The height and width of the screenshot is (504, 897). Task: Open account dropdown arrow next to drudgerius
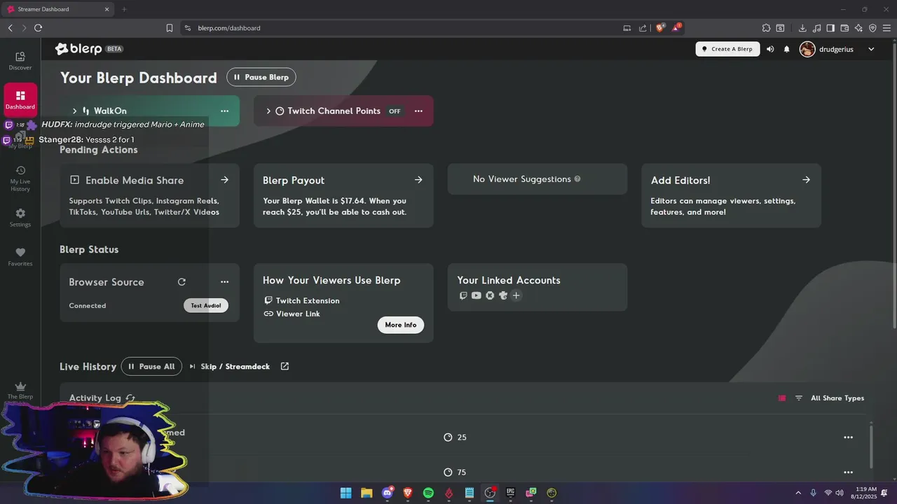871,49
